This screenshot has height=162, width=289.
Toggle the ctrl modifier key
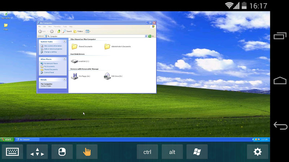pyautogui.click(x=147, y=152)
